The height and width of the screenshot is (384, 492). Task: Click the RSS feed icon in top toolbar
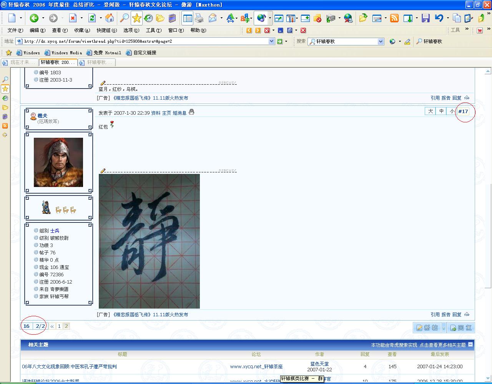(394, 18)
